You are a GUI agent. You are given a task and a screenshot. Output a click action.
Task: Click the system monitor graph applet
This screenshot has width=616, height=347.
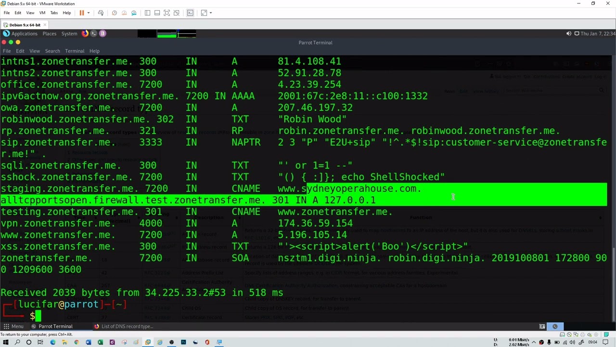[167, 34]
